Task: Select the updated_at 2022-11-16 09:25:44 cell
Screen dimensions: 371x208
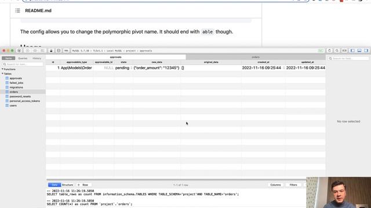Action: [x=305, y=68]
